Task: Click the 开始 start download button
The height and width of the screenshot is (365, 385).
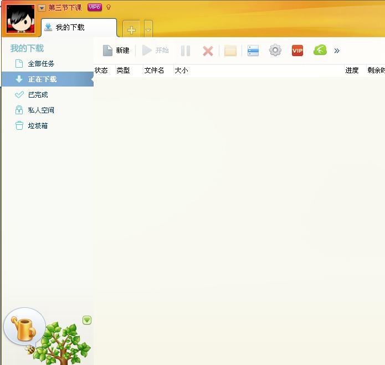Action: tap(156, 50)
